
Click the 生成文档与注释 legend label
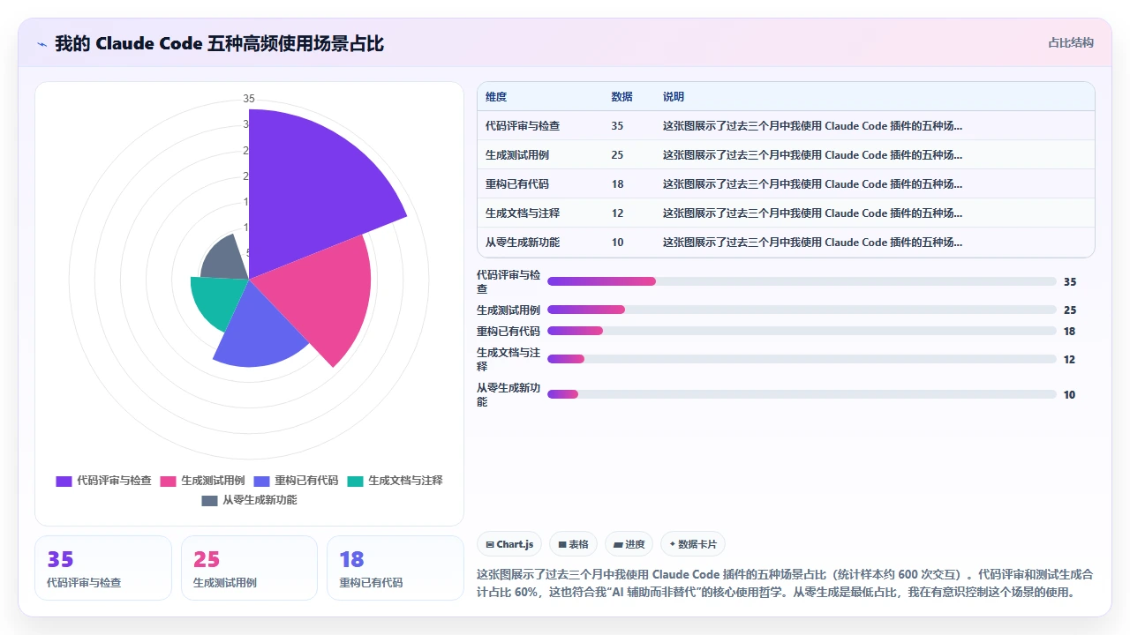(x=405, y=481)
